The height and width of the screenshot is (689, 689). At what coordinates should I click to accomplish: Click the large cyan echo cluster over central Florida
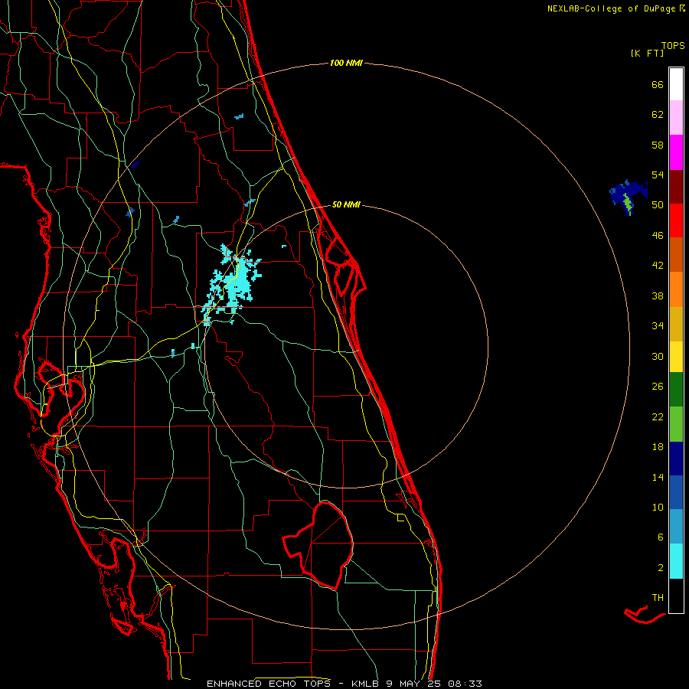coord(237,283)
